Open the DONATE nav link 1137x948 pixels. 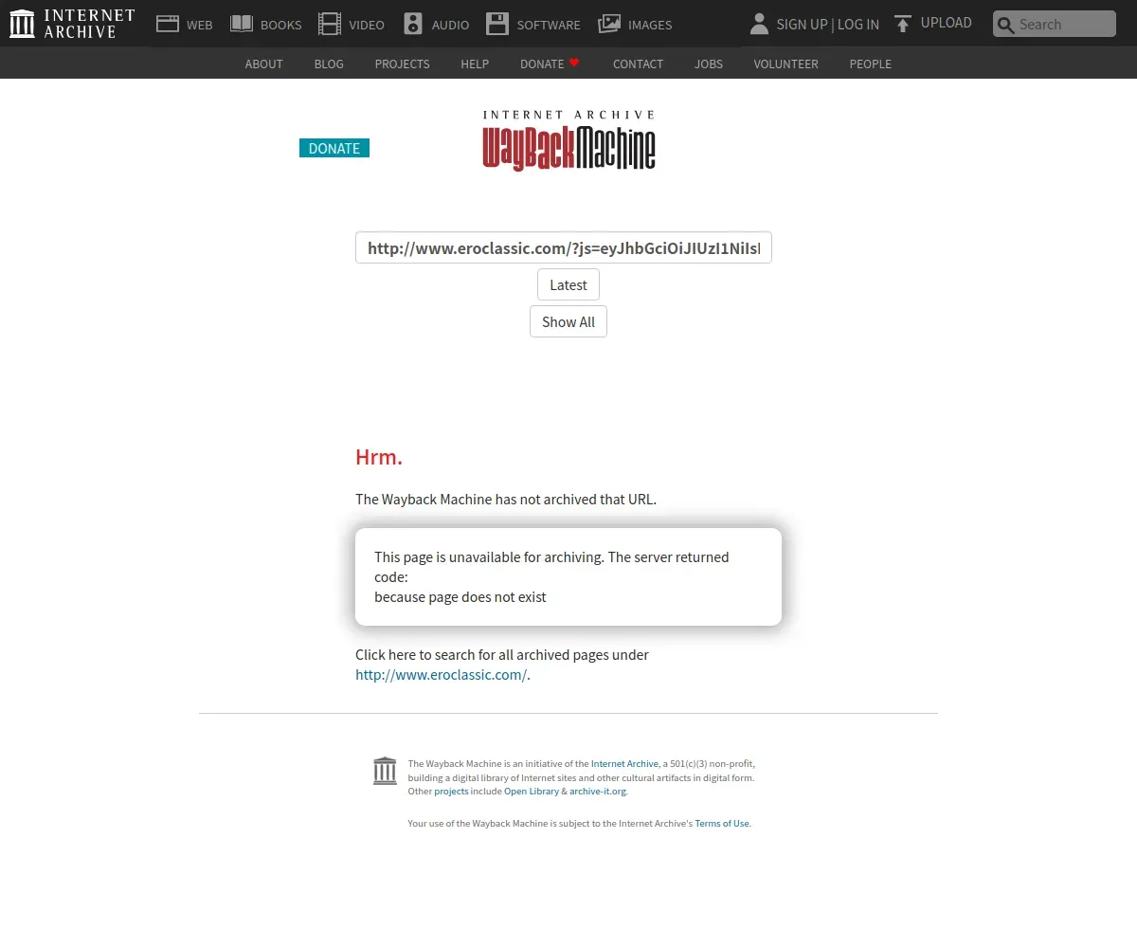[x=542, y=64]
